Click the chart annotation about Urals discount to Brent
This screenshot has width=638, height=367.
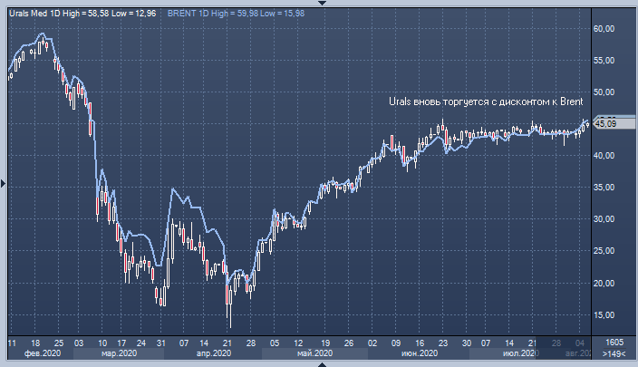tap(485, 102)
